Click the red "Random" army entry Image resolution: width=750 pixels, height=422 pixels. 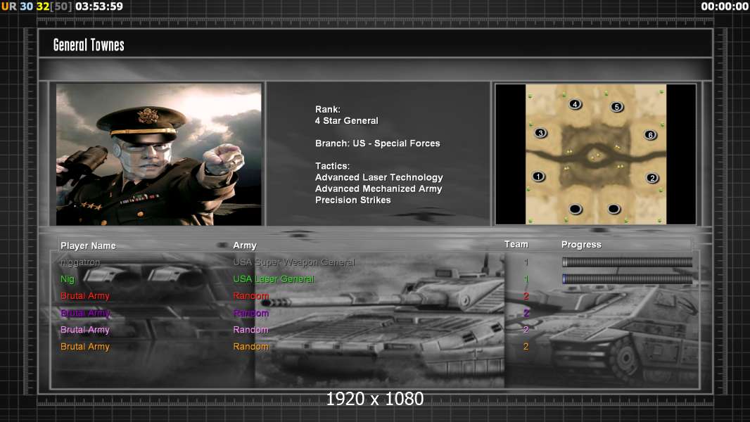tap(250, 296)
